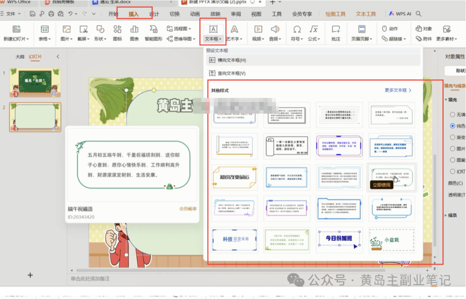Viewport: 466px width, 299px height.
Task: Click 立即使用 to apply the template
Action: pyautogui.click(x=382, y=184)
